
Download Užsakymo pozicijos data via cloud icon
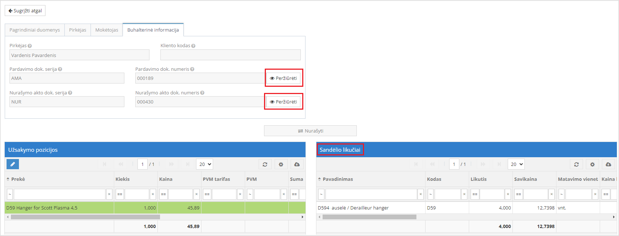[297, 164]
